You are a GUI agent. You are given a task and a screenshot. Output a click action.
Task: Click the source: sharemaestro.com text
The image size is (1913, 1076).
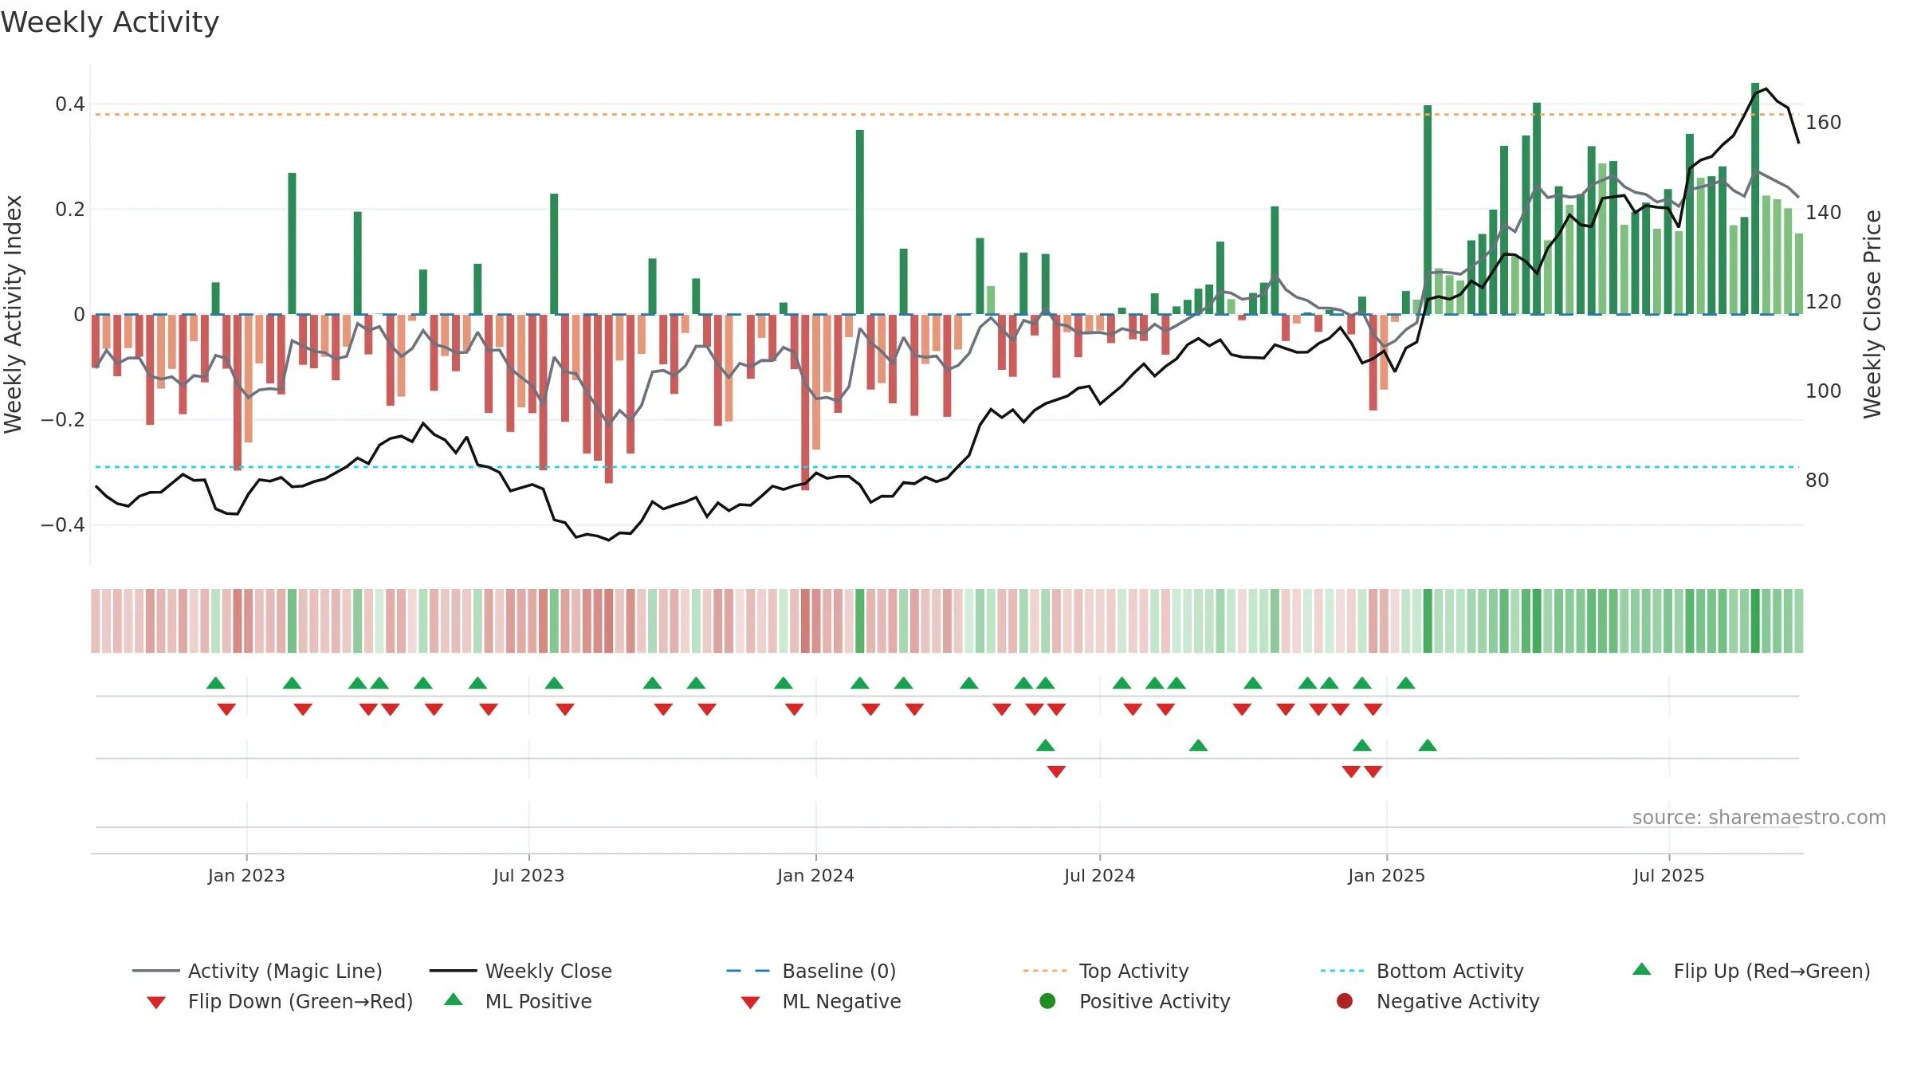(1759, 817)
